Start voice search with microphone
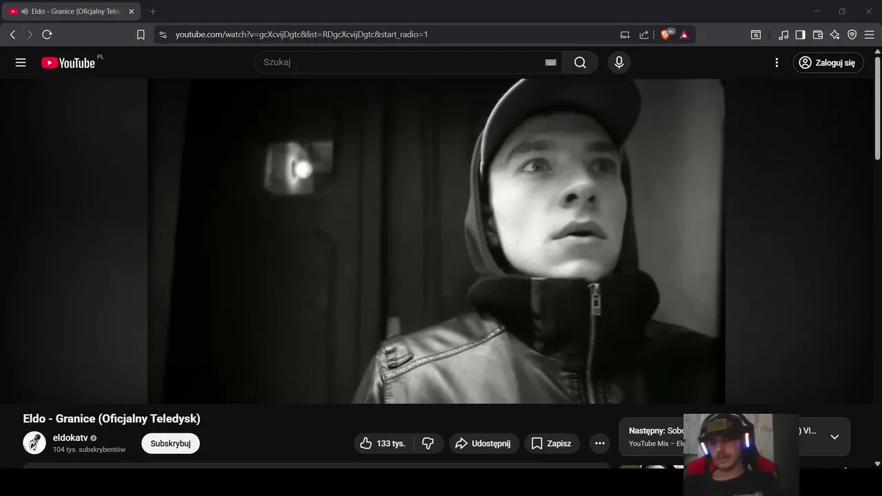882x496 pixels. coord(619,63)
